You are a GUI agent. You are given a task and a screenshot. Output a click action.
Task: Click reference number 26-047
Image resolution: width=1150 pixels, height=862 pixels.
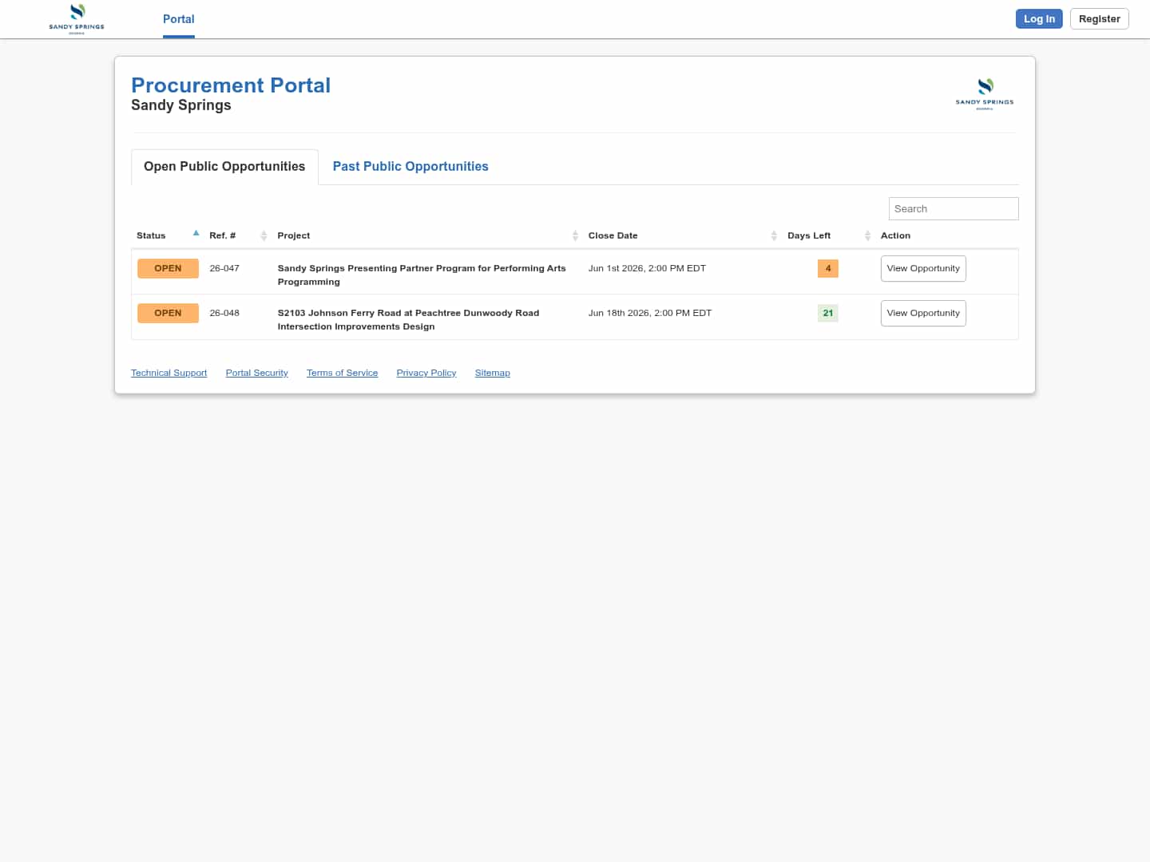(224, 269)
